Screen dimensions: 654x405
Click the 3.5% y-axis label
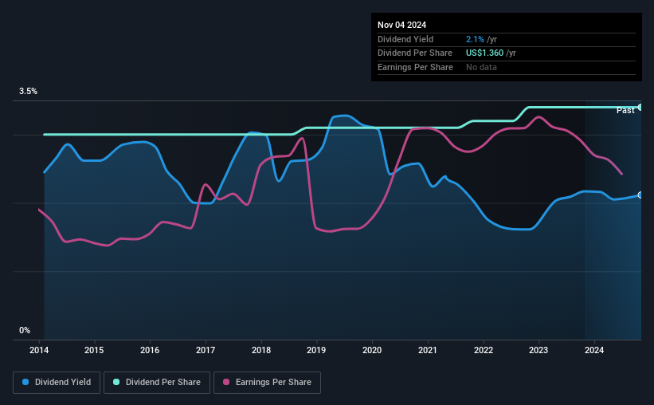click(x=28, y=92)
